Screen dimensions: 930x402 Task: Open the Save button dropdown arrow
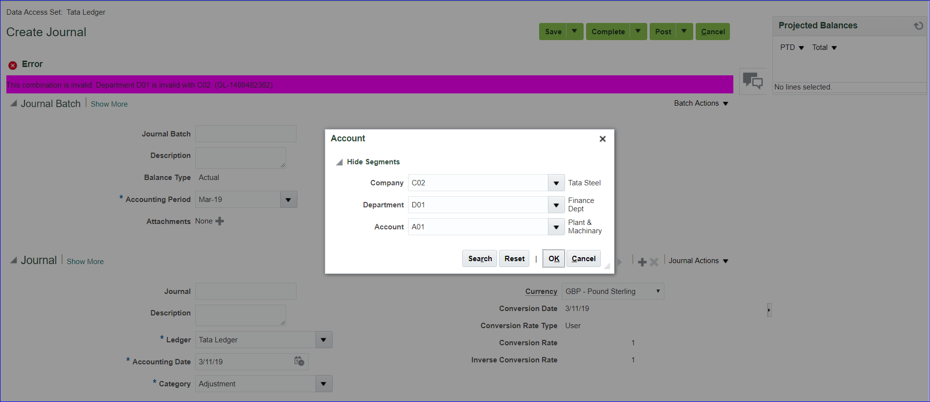pos(574,31)
